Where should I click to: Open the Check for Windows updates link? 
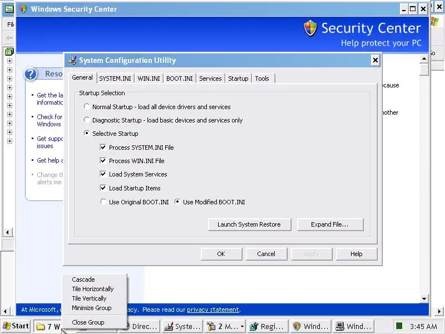pos(50,120)
